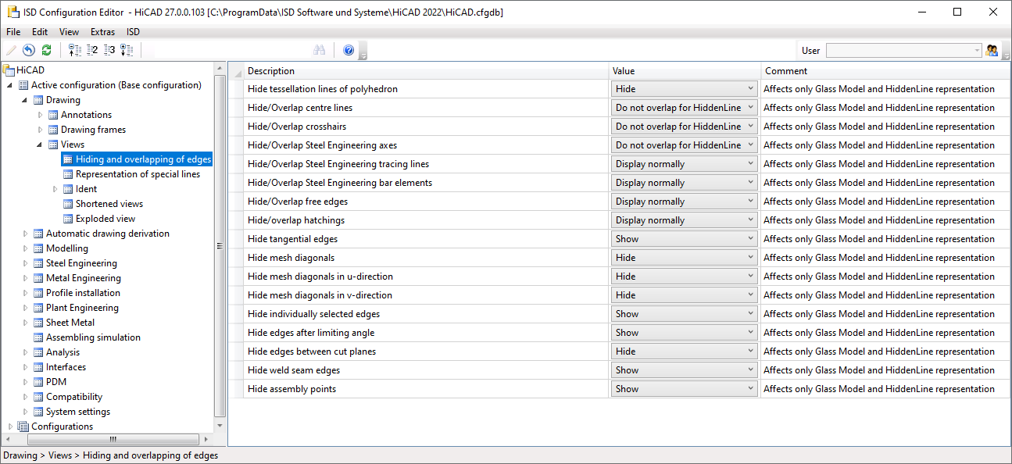Open the Extras menu

102,32
